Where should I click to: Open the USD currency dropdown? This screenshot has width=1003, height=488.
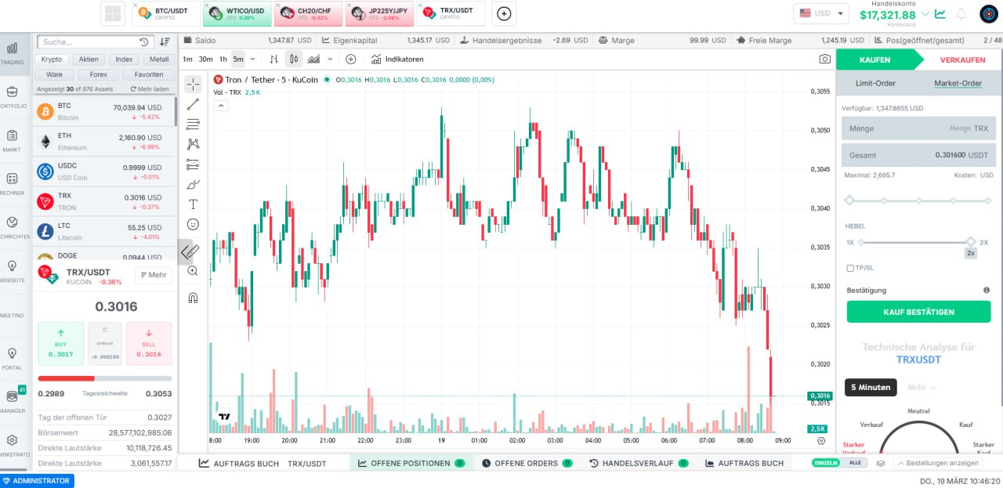click(821, 13)
